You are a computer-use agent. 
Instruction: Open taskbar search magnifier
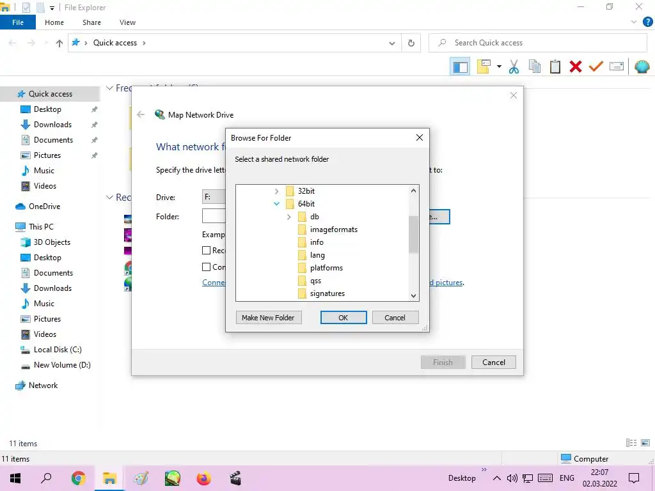click(46, 478)
